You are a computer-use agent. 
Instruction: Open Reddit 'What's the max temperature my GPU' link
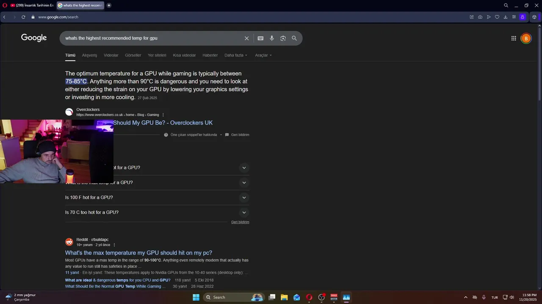(x=138, y=253)
